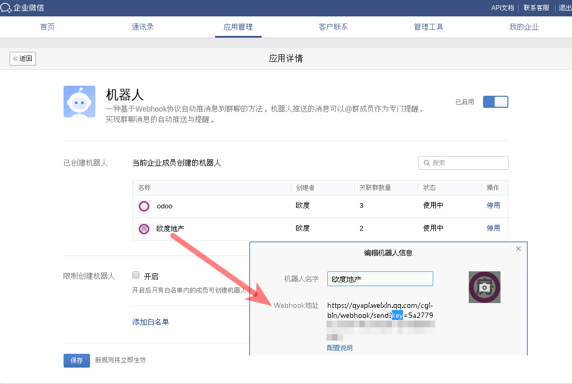Open the 客户联系 tab
The height and width of the screenshot is (384, 572).
pos(333,27)
